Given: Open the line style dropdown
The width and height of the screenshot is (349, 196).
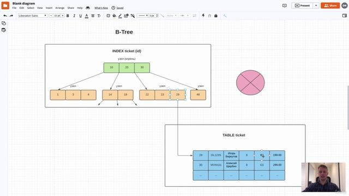Looking at the screenshot, I should 142,16.
